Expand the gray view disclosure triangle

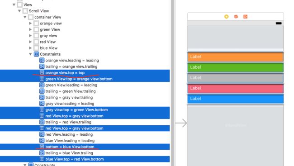[30, 36]
